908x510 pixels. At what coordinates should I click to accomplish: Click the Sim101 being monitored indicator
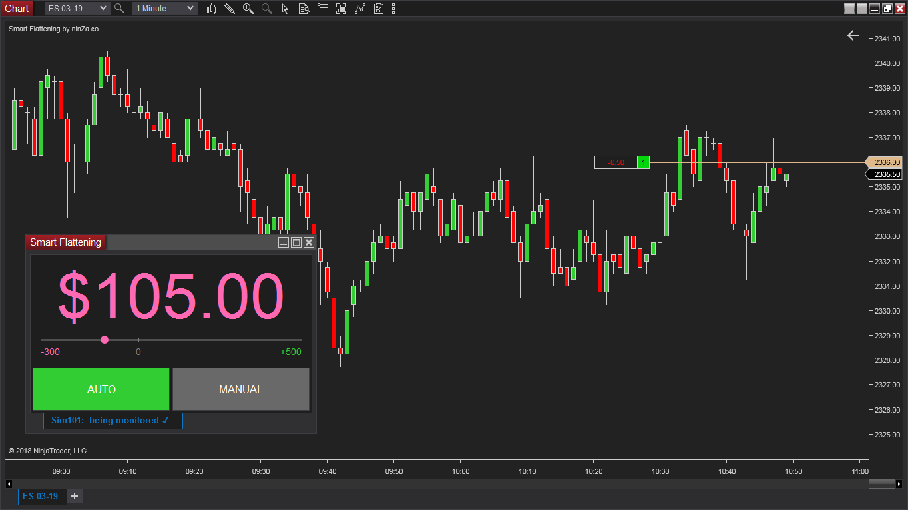click(113, 420)
